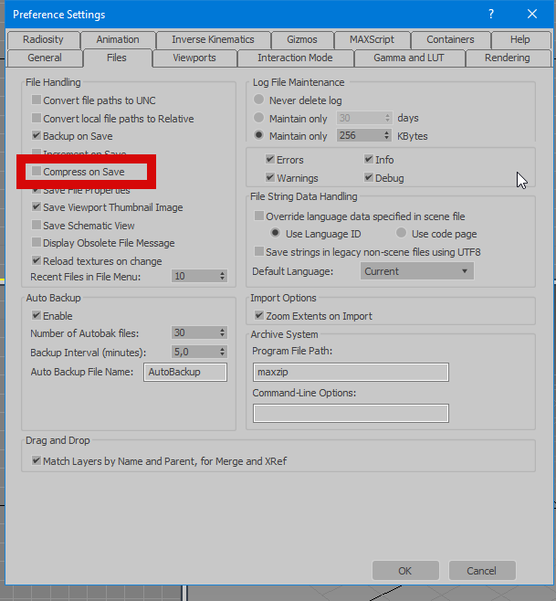556x601 pixels.
Task: Click the Cancel button
Action: [482, 571]
